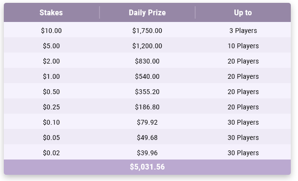Click the $5,031.56 total footer

click(147, 167)
